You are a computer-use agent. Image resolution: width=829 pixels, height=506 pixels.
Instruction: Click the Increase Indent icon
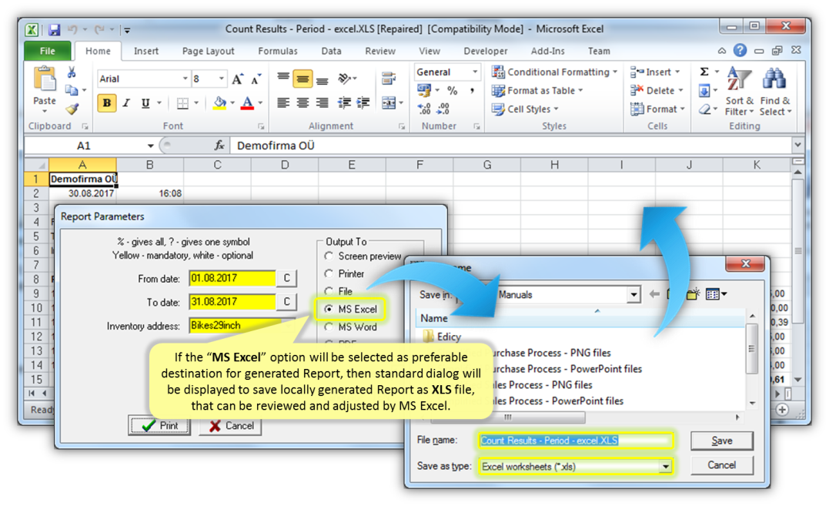(363, 102)
